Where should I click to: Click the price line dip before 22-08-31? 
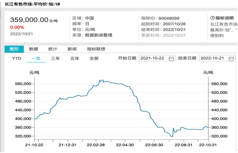[x=172, y=136]
